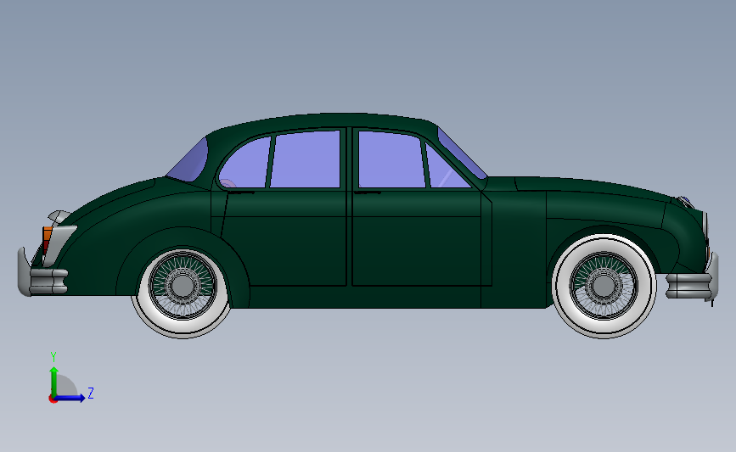
Task: Select the rear door window glass
Action: tap(305, 160)
